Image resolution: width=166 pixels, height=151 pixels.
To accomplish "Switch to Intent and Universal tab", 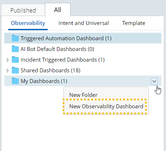I will coord(84,23).
